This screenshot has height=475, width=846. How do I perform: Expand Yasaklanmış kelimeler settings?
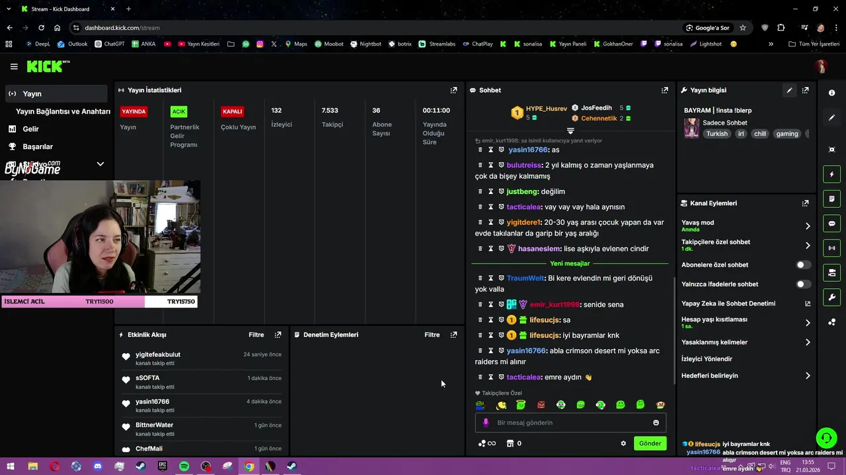(807, 342)
